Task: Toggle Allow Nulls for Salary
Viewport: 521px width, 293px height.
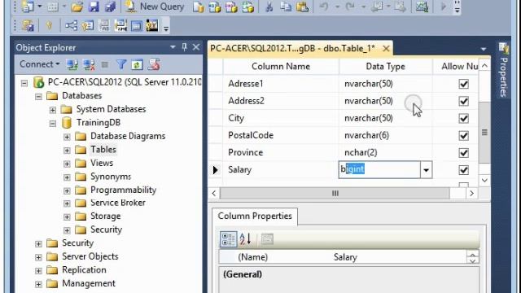Action: click(463, 170)
